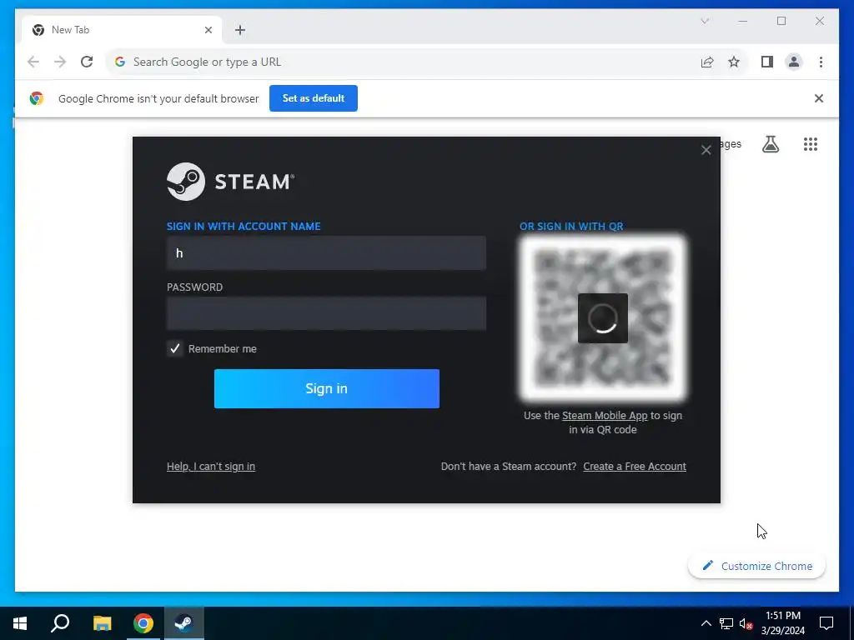Open Windows notification center
The image size is (854, 640).
(x=826, y=623)
